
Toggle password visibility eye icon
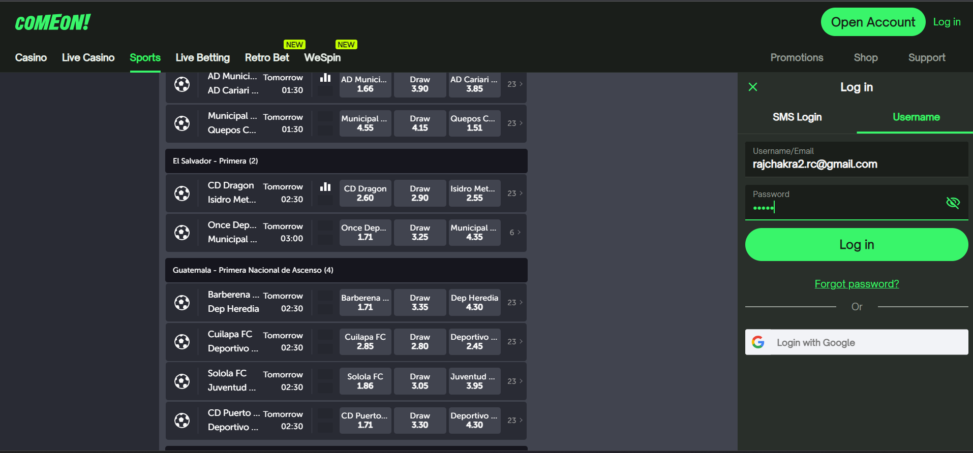click(953, 203)
